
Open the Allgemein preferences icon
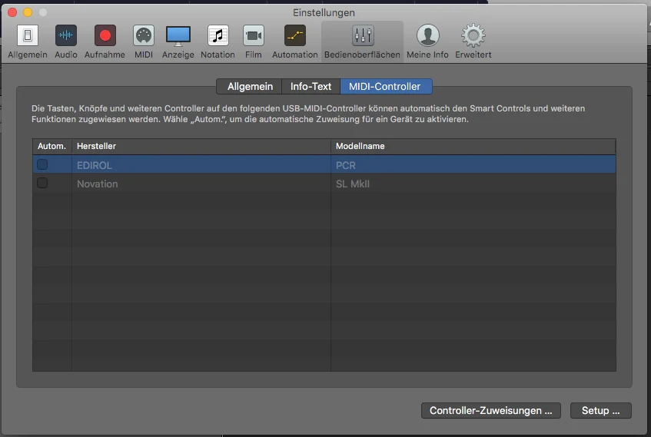(28, 35)
